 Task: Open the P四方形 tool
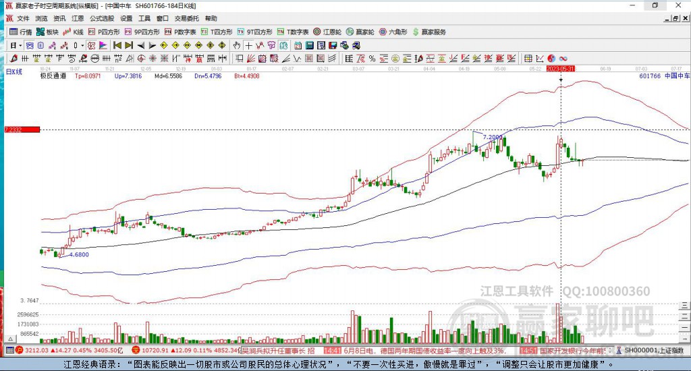104,32
